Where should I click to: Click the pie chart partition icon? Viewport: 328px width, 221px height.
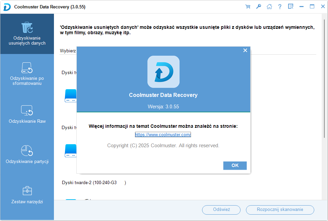click(x=27, y=151)
